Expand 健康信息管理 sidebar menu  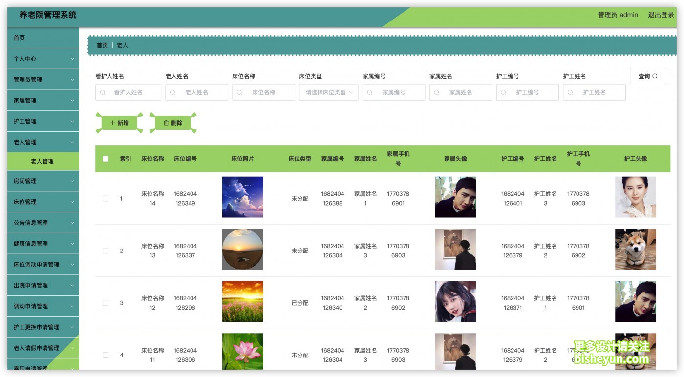[43, 244]
